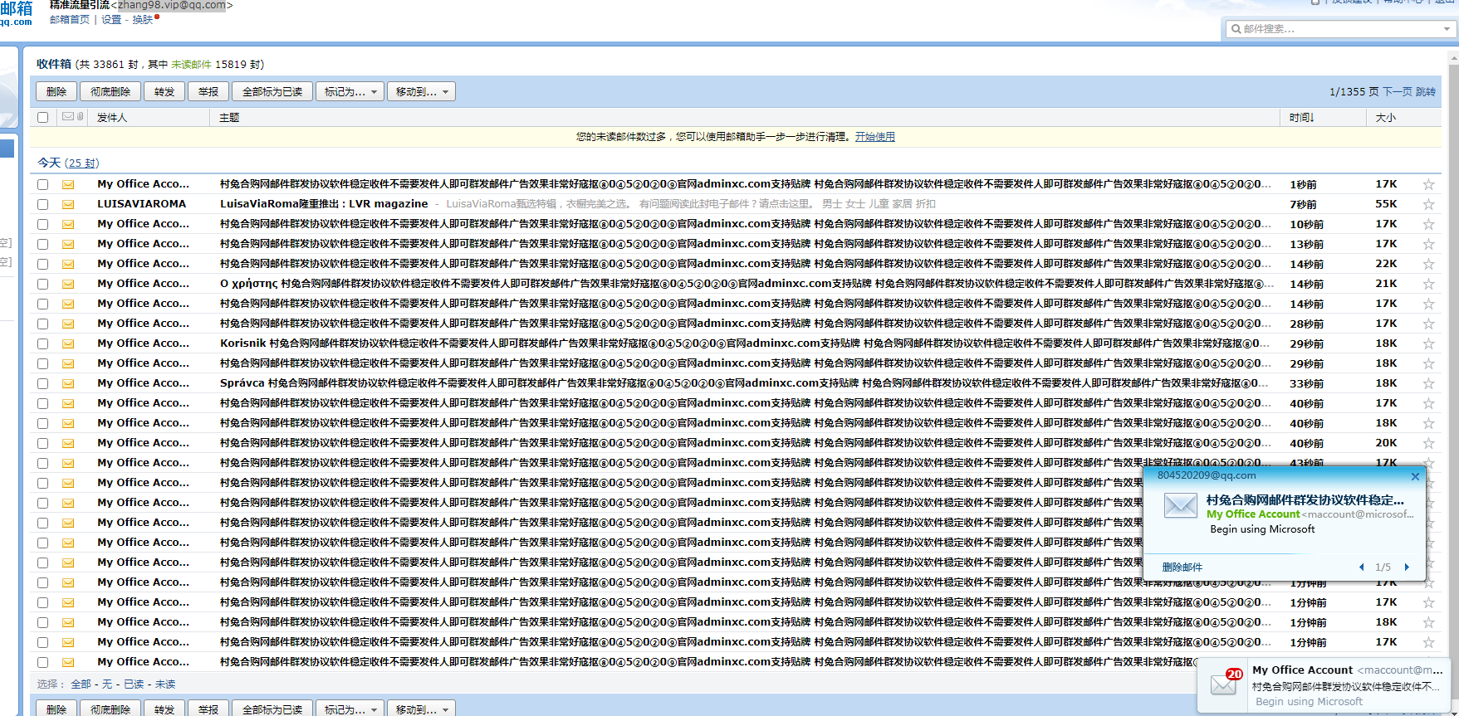Expand the mail search options arrow
The image size is (1459, 716).
[1447, 29]
